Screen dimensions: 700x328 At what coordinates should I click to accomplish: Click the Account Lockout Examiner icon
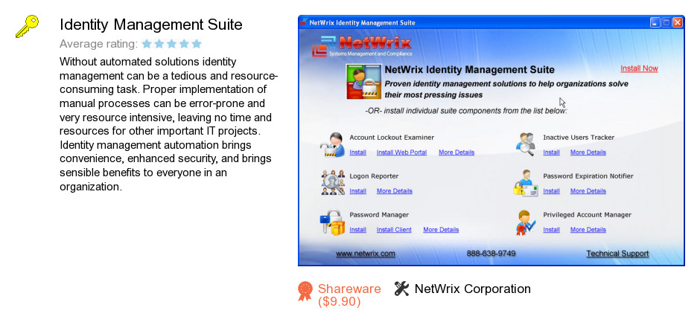[x=333, y=145]
